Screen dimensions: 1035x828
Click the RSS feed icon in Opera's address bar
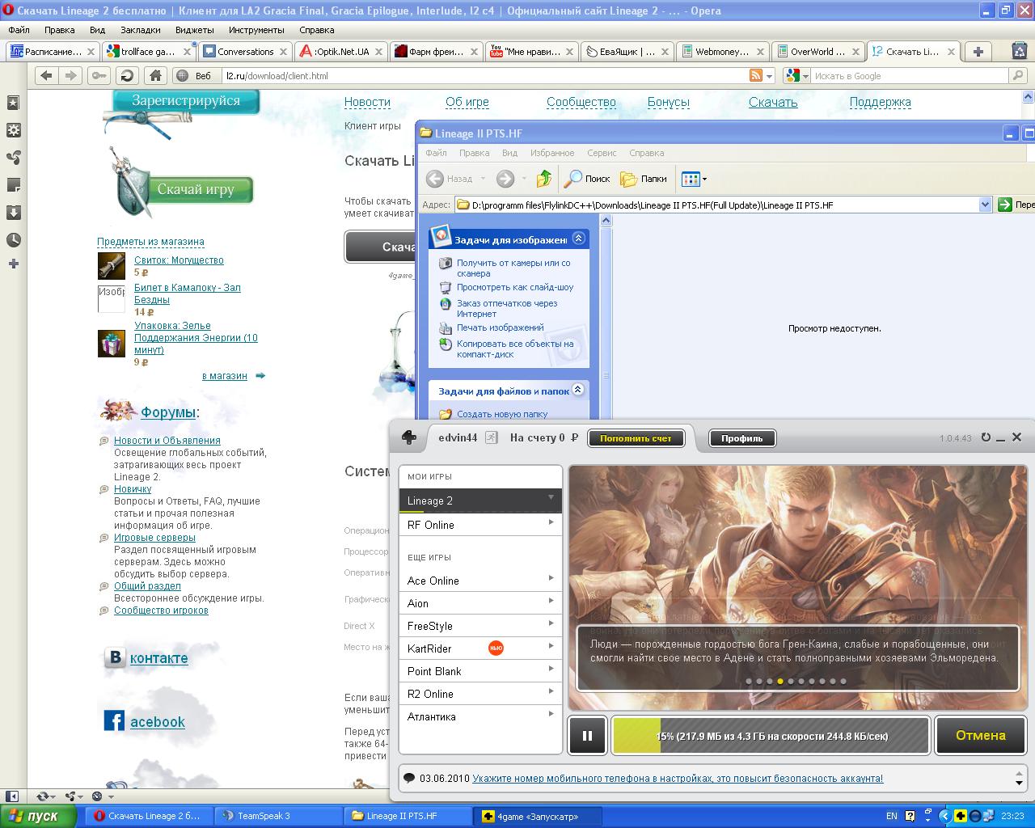[x=756, y=75]
